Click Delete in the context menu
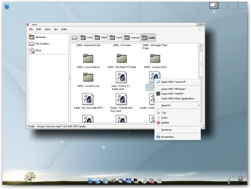 pos(165,122)
